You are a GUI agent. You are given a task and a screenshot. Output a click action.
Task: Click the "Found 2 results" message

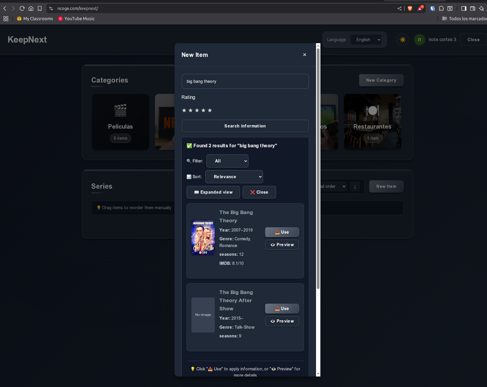click(232, 146)
